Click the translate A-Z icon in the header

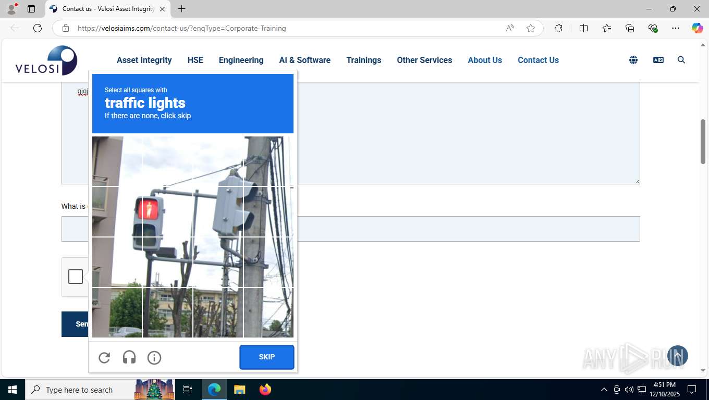click(x=658, y=60)
